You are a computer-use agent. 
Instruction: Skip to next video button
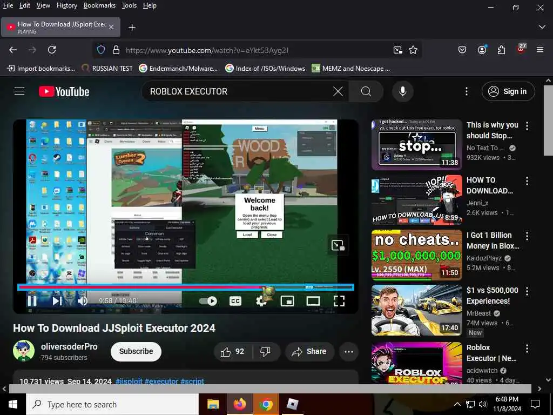click(57, 301)
